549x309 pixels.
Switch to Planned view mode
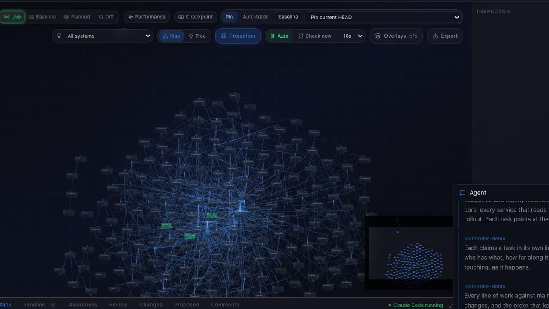(x=77, y=17)
